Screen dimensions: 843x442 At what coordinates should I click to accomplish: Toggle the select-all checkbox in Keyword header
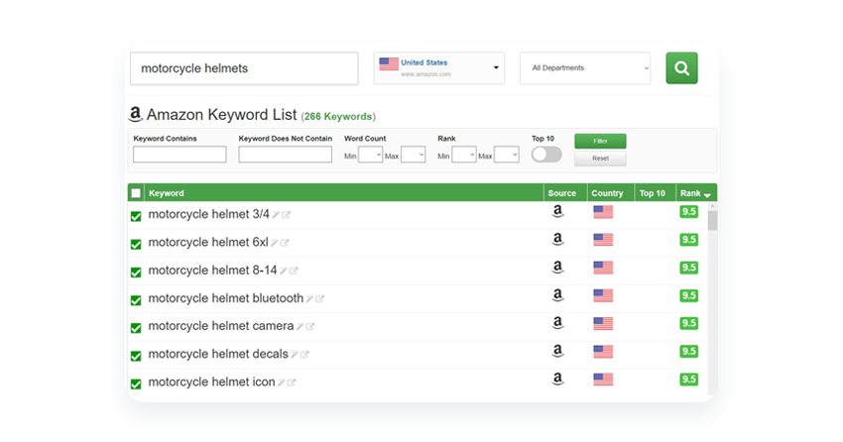pyautogui.click(x=136, y=193)
